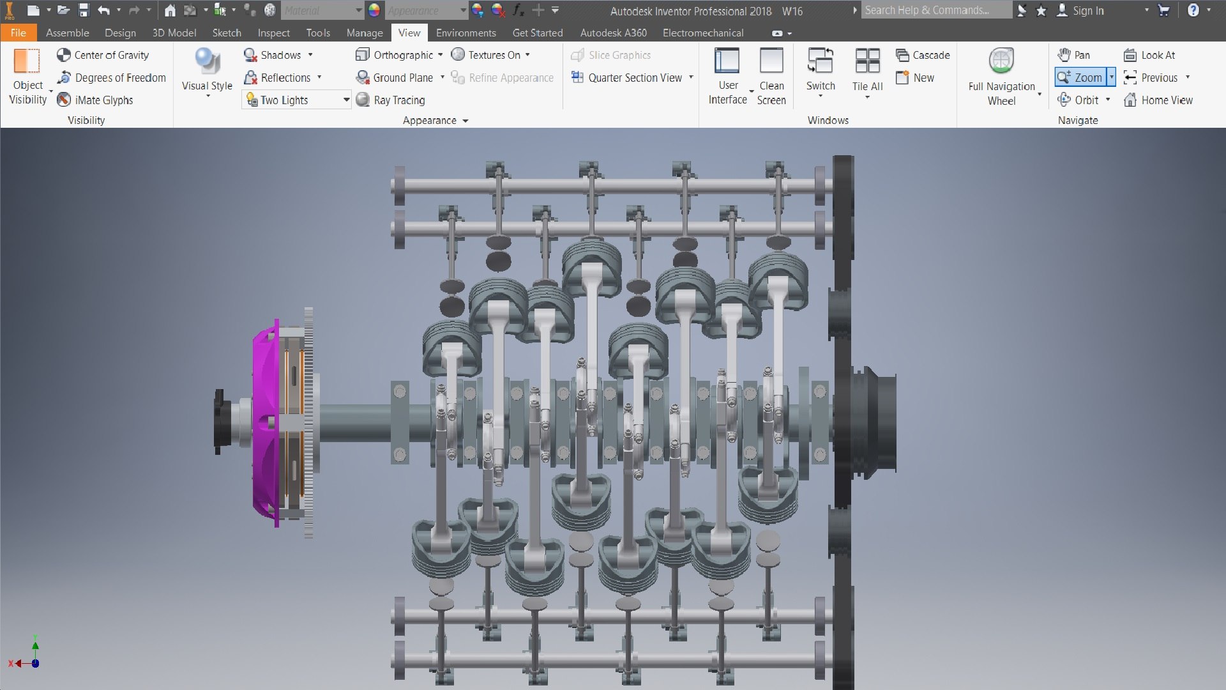This screenshot has width=1226, height=690.
Task: Click Search Help & Commands field
Action: click(x=936, y=10)
